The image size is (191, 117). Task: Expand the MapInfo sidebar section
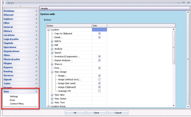(x=20, y=43)
